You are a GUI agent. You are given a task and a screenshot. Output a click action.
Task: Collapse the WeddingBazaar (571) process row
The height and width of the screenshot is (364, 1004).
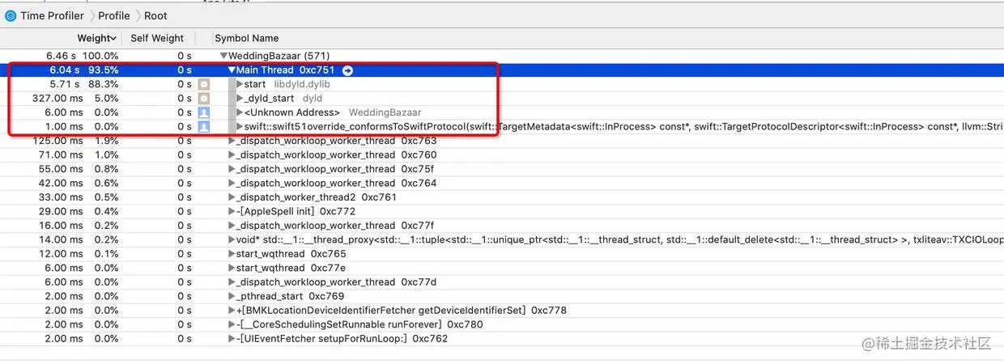[224, 56]
